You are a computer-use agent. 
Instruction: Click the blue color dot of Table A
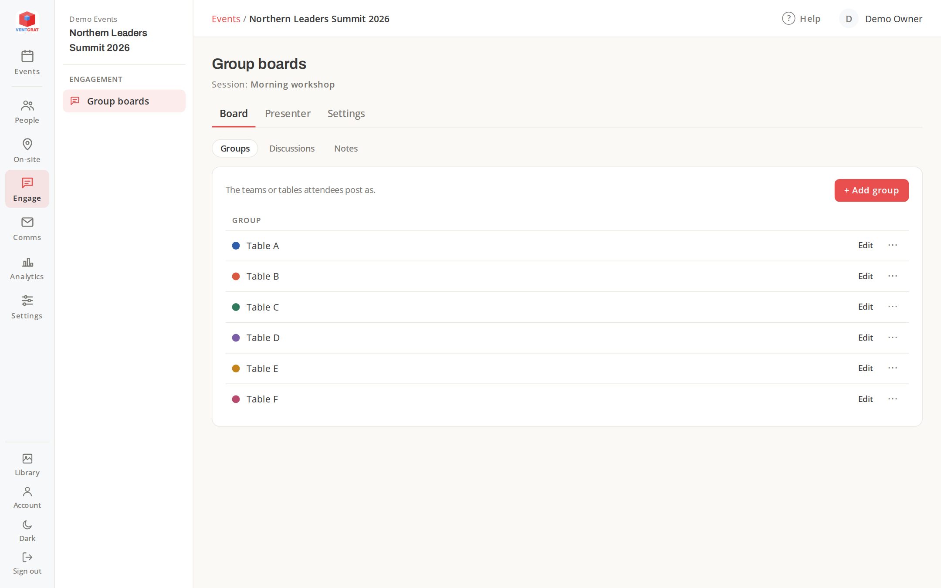(x=236, y=246)
